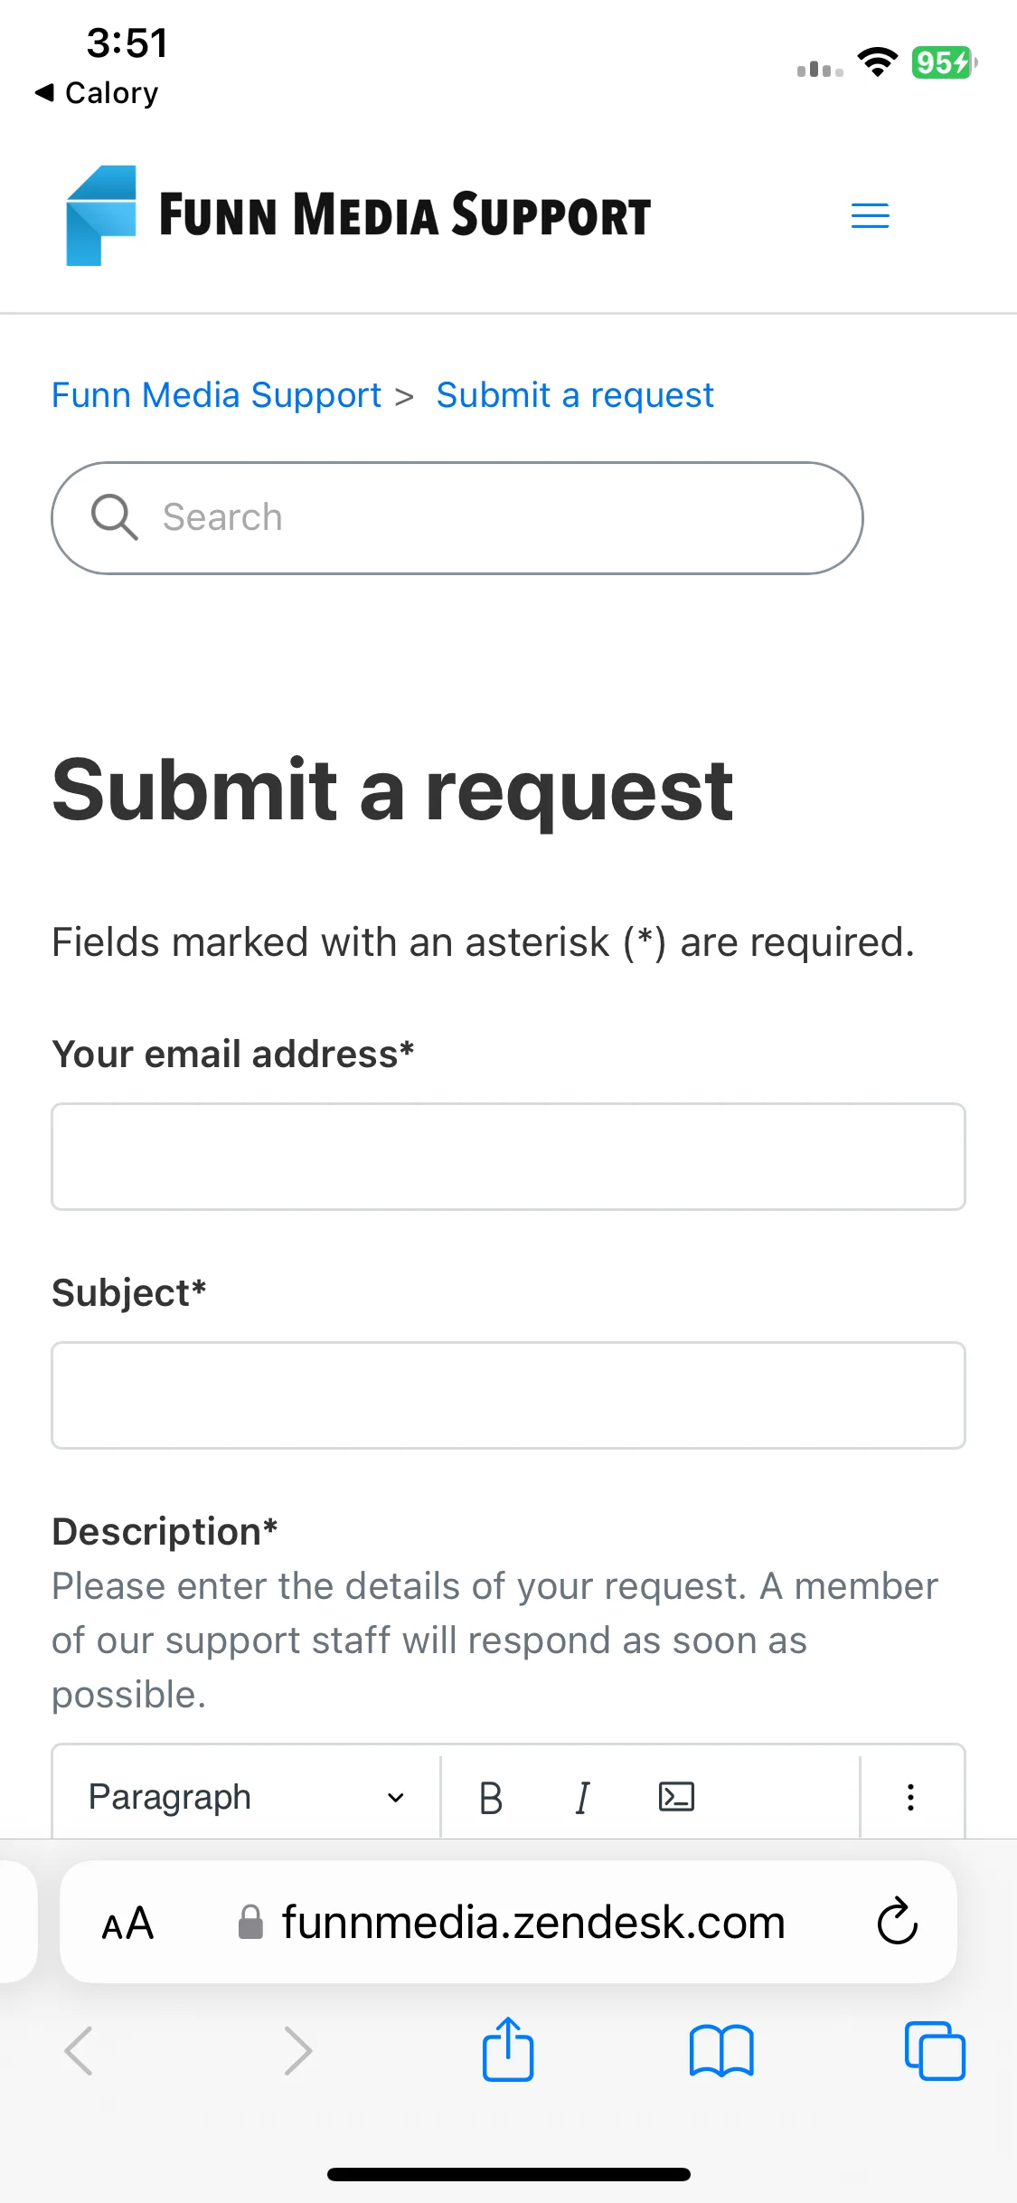The width and height of the screenshot is (1017, 2203).
Task: Go to Funn Media Support breadcrumb
Action: [216, 395]
